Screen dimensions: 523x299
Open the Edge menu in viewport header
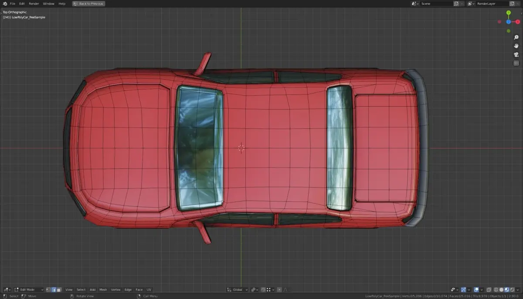[128, 289]
